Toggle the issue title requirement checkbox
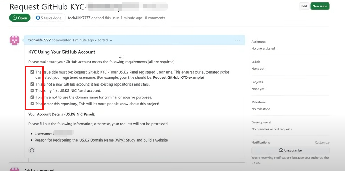Image resolution: width=345 pixels, height=171 pixels. pos(32,72)
